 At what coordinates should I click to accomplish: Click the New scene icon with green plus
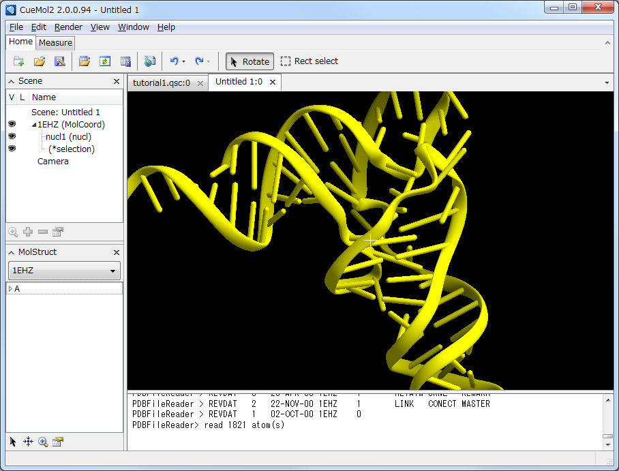pyautogui.click(x=18, y=61)
